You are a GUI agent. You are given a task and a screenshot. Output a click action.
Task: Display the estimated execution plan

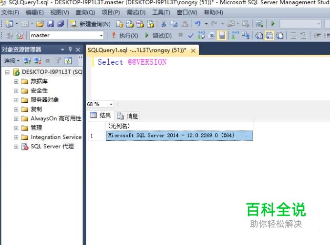[201, 36]
